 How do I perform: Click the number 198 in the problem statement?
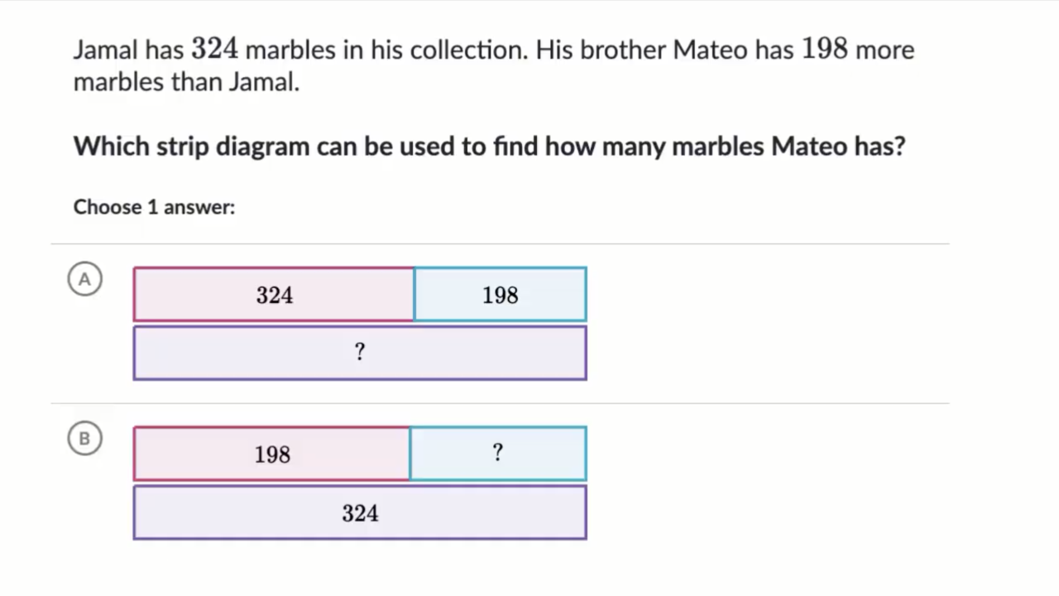[824, 49]
